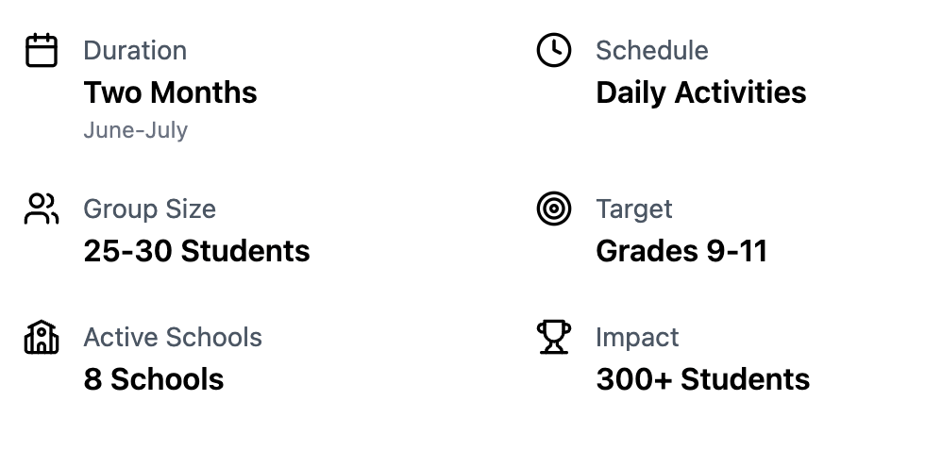Select the Grades 9-11 value
The height and width of the screenshot is (451, 925).
(x=681, y=251)
